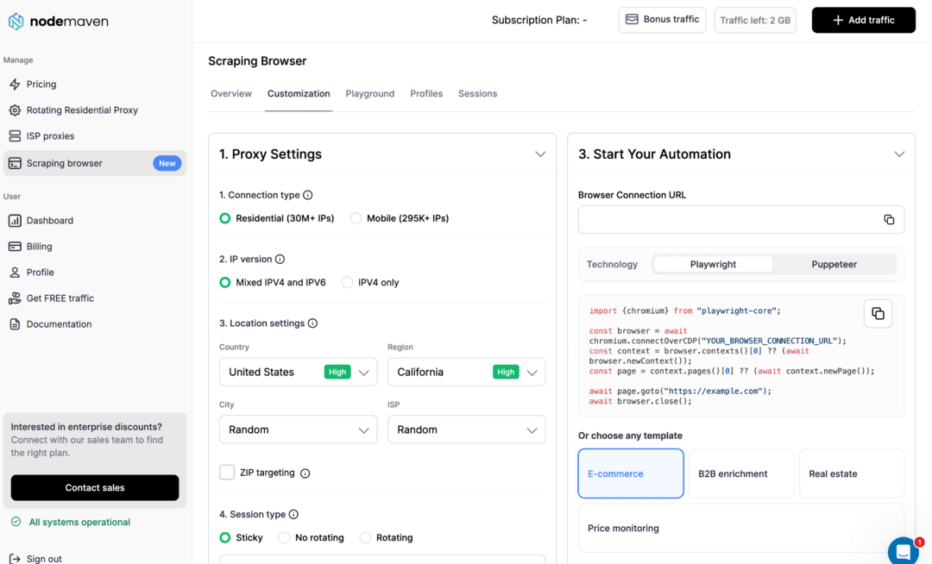
Task: Select Mobile (295K+ IPs) connection type
Action: [x=356, y=218]
